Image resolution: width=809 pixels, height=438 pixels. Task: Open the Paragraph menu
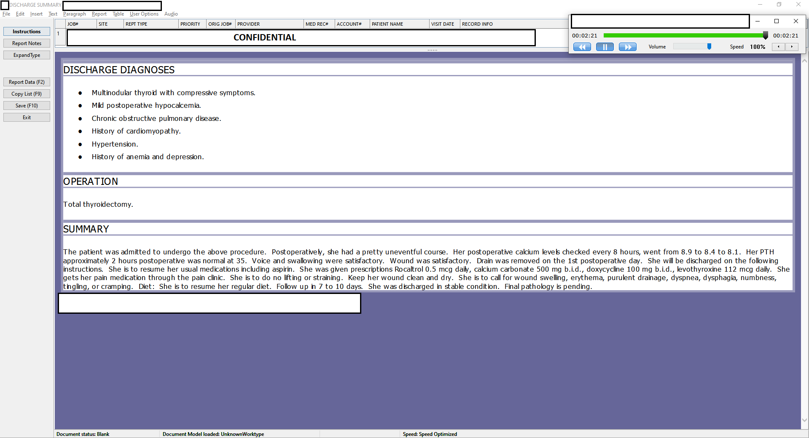[75, 14]
